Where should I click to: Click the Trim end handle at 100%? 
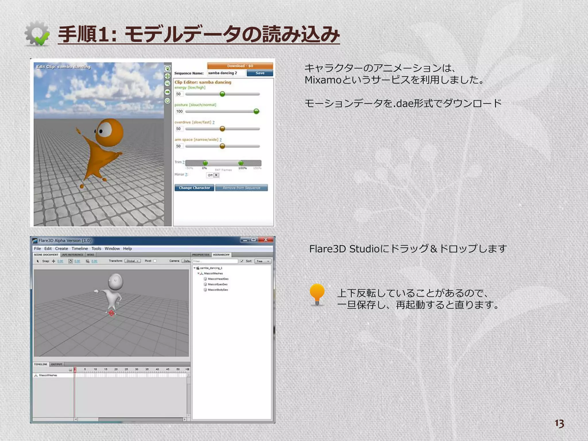241,163
